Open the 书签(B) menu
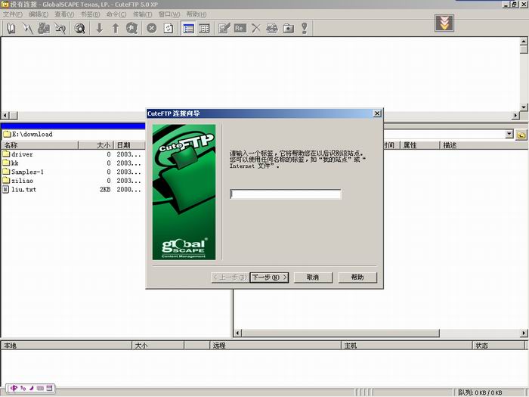Image resolution: width=529 pixels, height=397 pixels. tap(90, 14)
